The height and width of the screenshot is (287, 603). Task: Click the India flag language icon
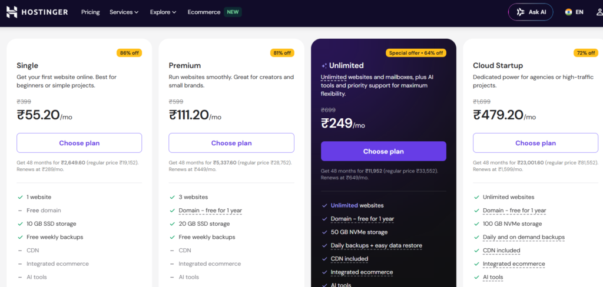click(568, 12)
